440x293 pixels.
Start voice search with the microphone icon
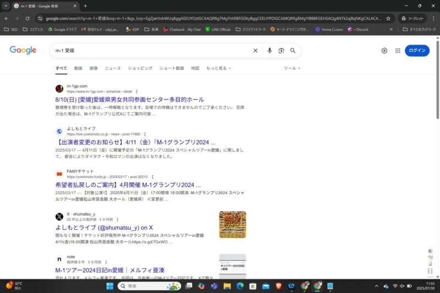click(x=269, y=51)
